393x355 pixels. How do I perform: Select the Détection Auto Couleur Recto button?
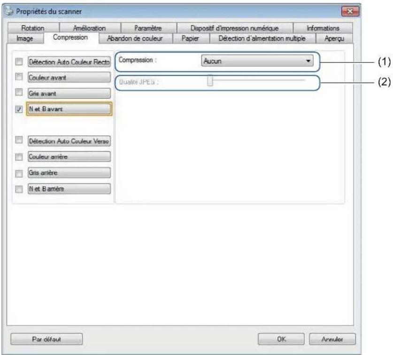[x=69, y=62]
